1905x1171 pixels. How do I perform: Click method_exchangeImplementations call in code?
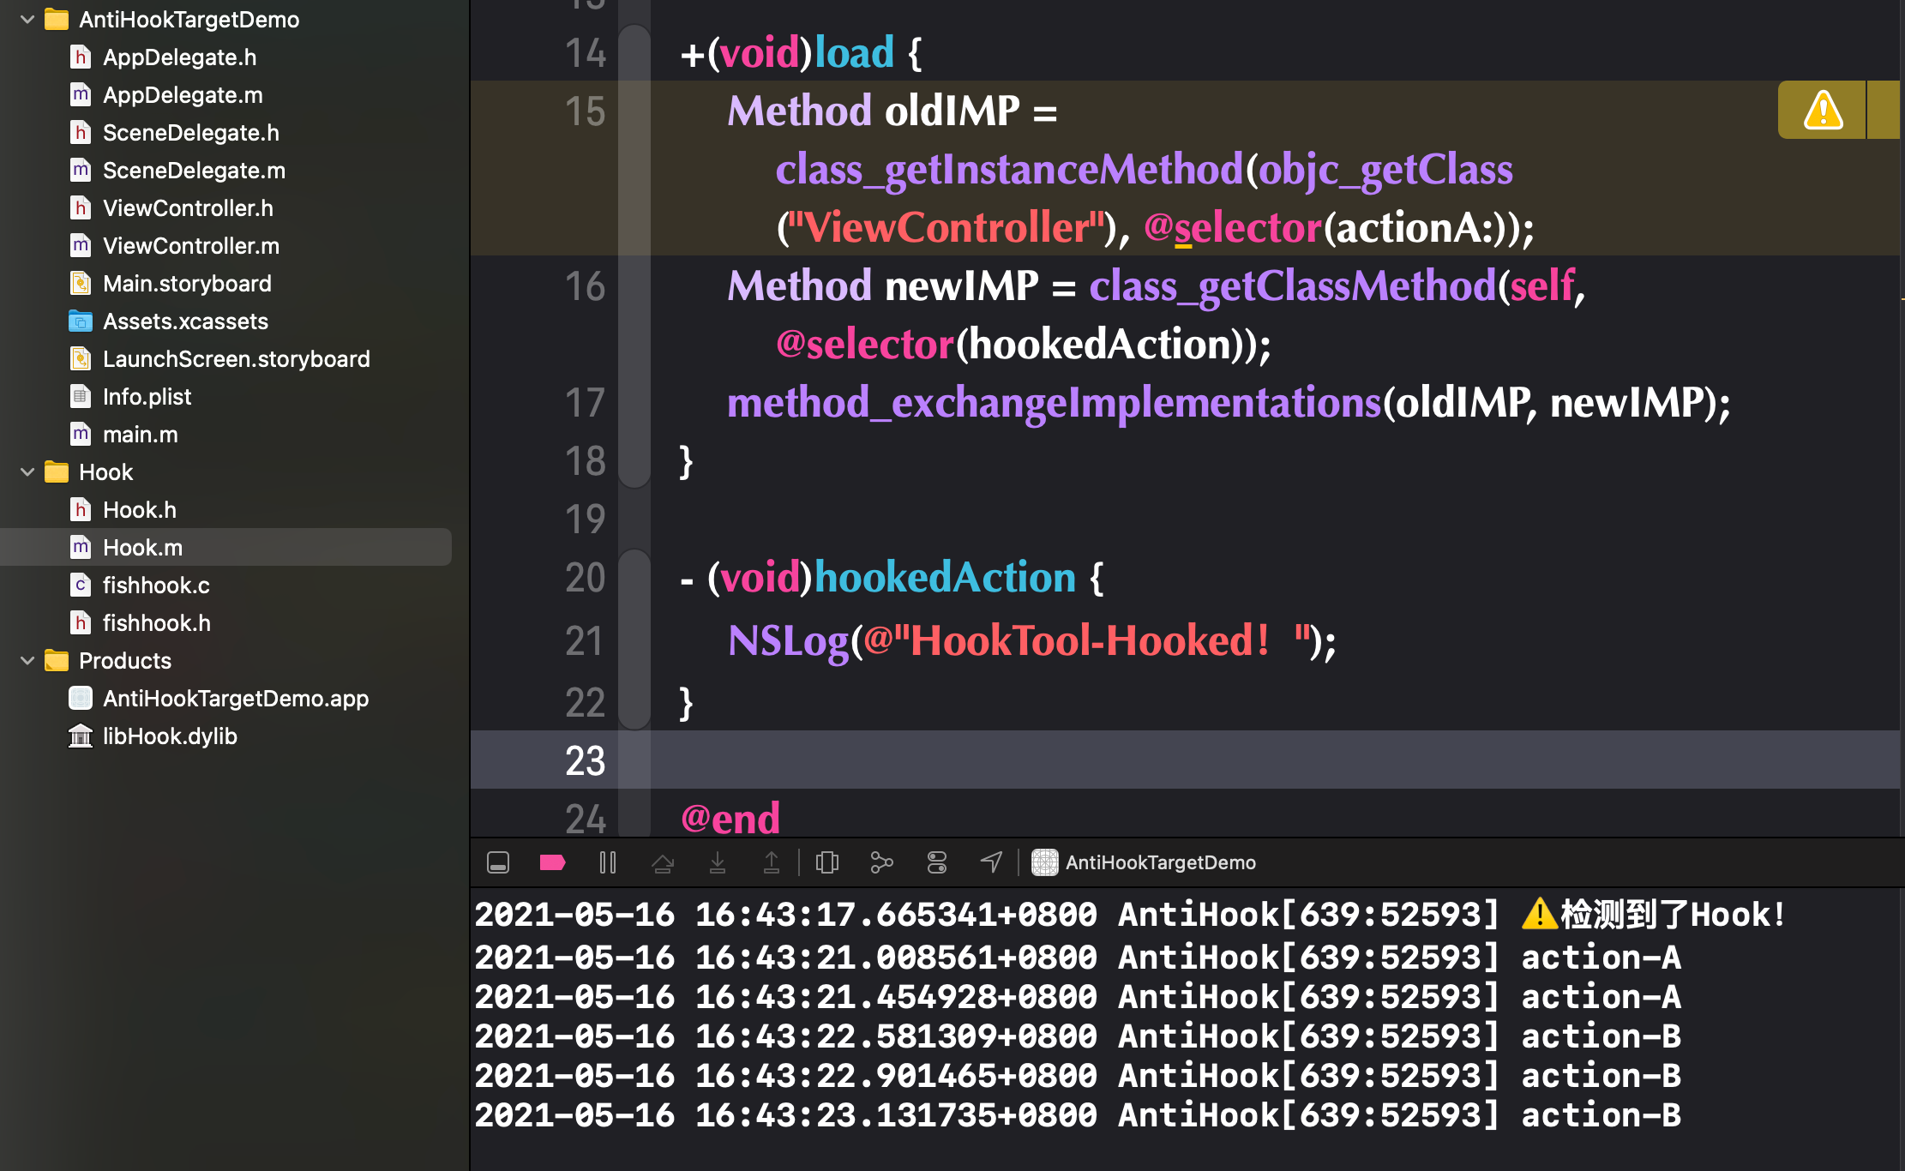(1054, 403)
